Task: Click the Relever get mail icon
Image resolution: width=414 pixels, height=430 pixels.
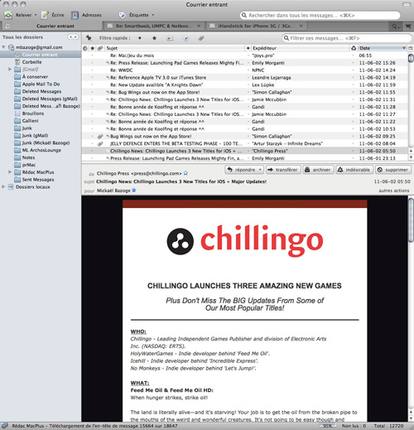Action: click(8, 15)
